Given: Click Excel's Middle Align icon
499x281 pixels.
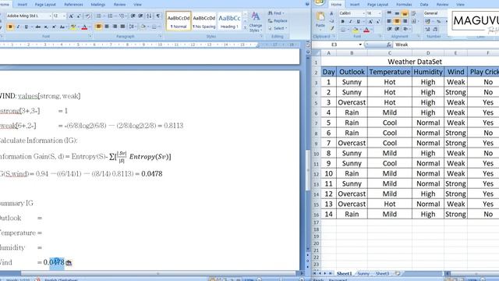Looking at the screenshot, I should click(x=397, y=13).
